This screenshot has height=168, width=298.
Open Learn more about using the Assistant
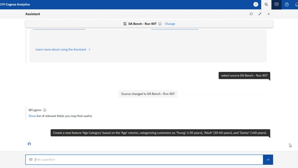[x=61, y=49]
